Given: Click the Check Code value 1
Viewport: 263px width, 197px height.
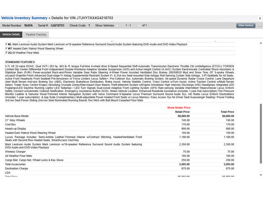Looking at the screenshot, I should tap(89, 25).
